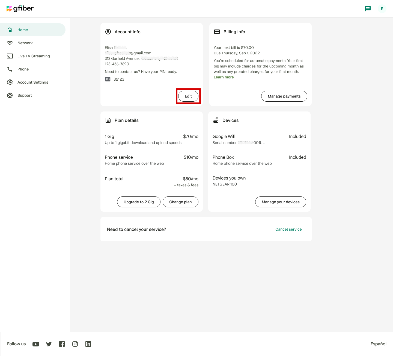The width and height of the screenshot is (393, 356).
Task: Click the $10/mo phone service price
Action: [x=191, y=157]
